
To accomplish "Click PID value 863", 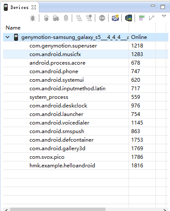I will coord(136,131).
